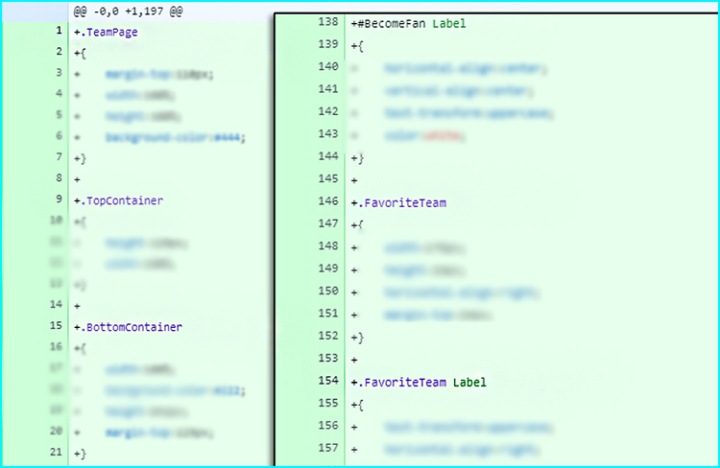Screen dimensions: 720x468
Task: Click the .FavoriteTeam Label selector on line 154
Action: click(420, 382)
